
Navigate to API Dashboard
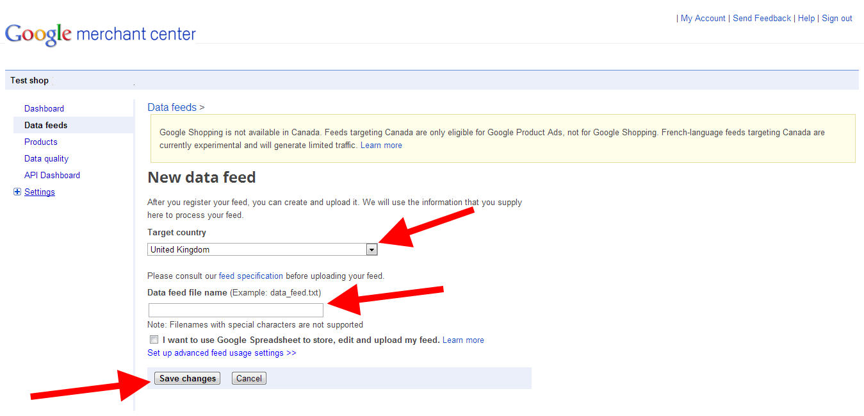coord(52,175)
